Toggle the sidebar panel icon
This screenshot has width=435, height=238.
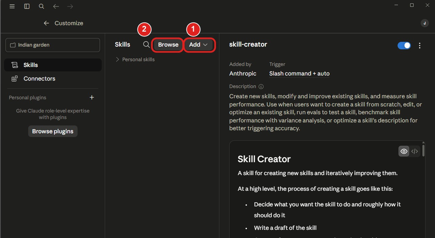click(x=27, y=6)
